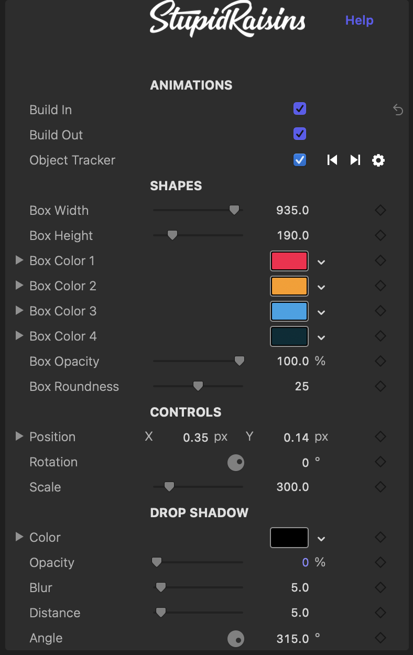Expand Box Color 1 disclosure triangle
The image size is (413, 655).
19,260
